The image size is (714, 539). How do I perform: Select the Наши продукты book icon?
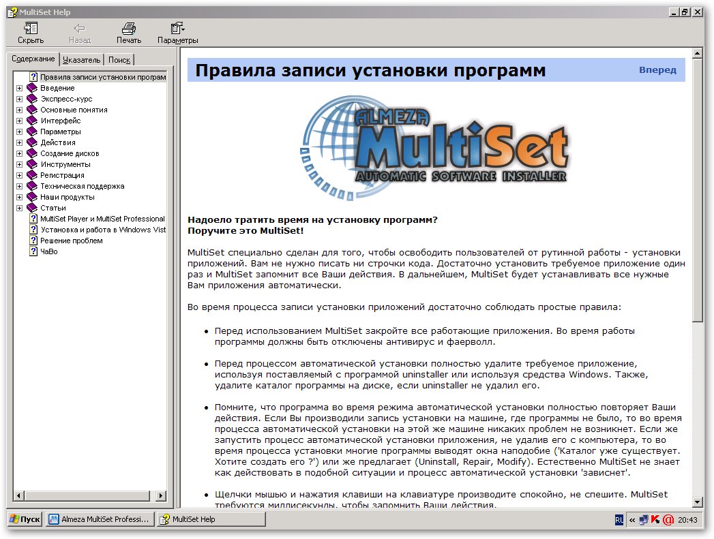[32, 197]
